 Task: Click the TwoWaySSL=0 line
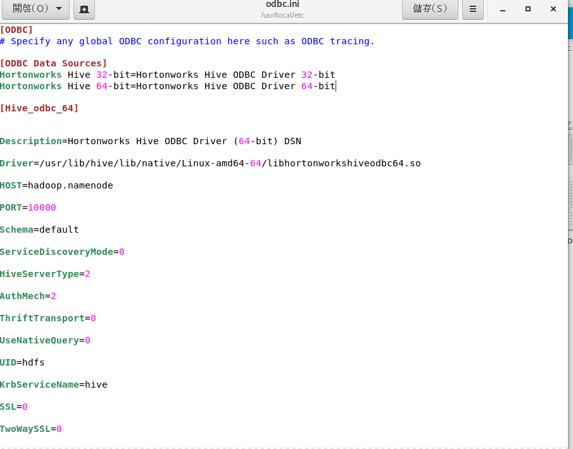tap(31, 429)
